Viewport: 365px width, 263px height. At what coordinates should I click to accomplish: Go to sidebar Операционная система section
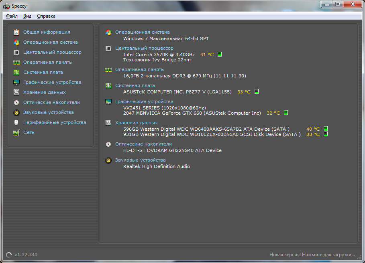[51, 42]
